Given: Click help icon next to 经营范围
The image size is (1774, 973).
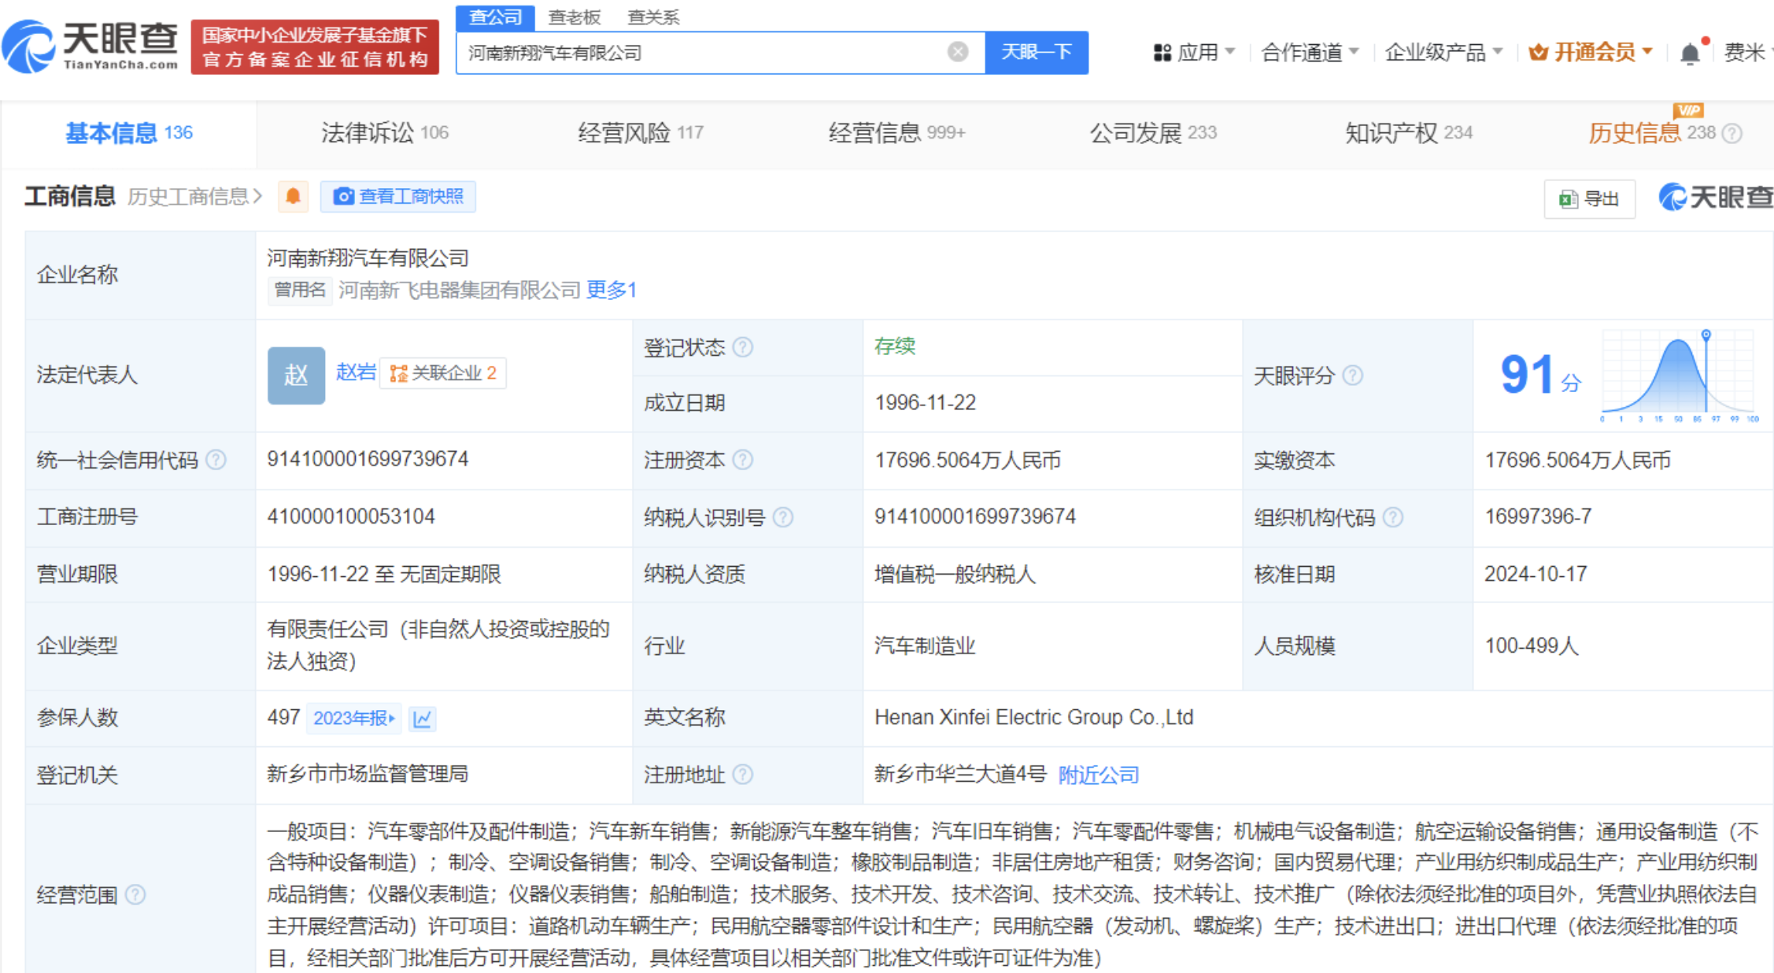Looking at the screenshot, I should [135, 895].
